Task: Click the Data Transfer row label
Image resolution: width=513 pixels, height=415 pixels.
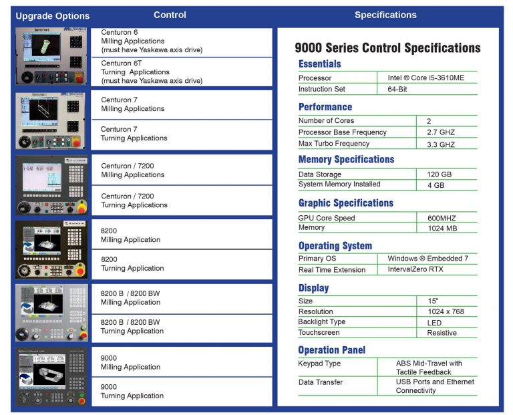Action: [x=321, y=382]
